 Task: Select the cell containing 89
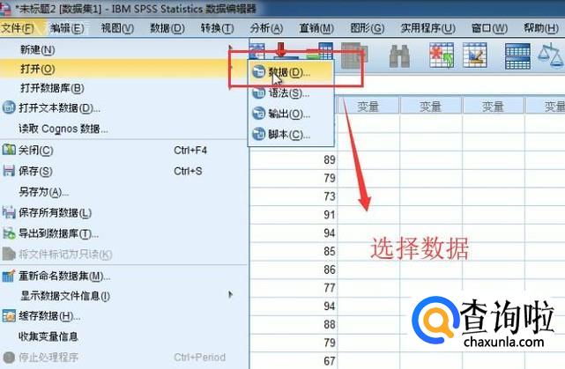click(x=294, y=159)
